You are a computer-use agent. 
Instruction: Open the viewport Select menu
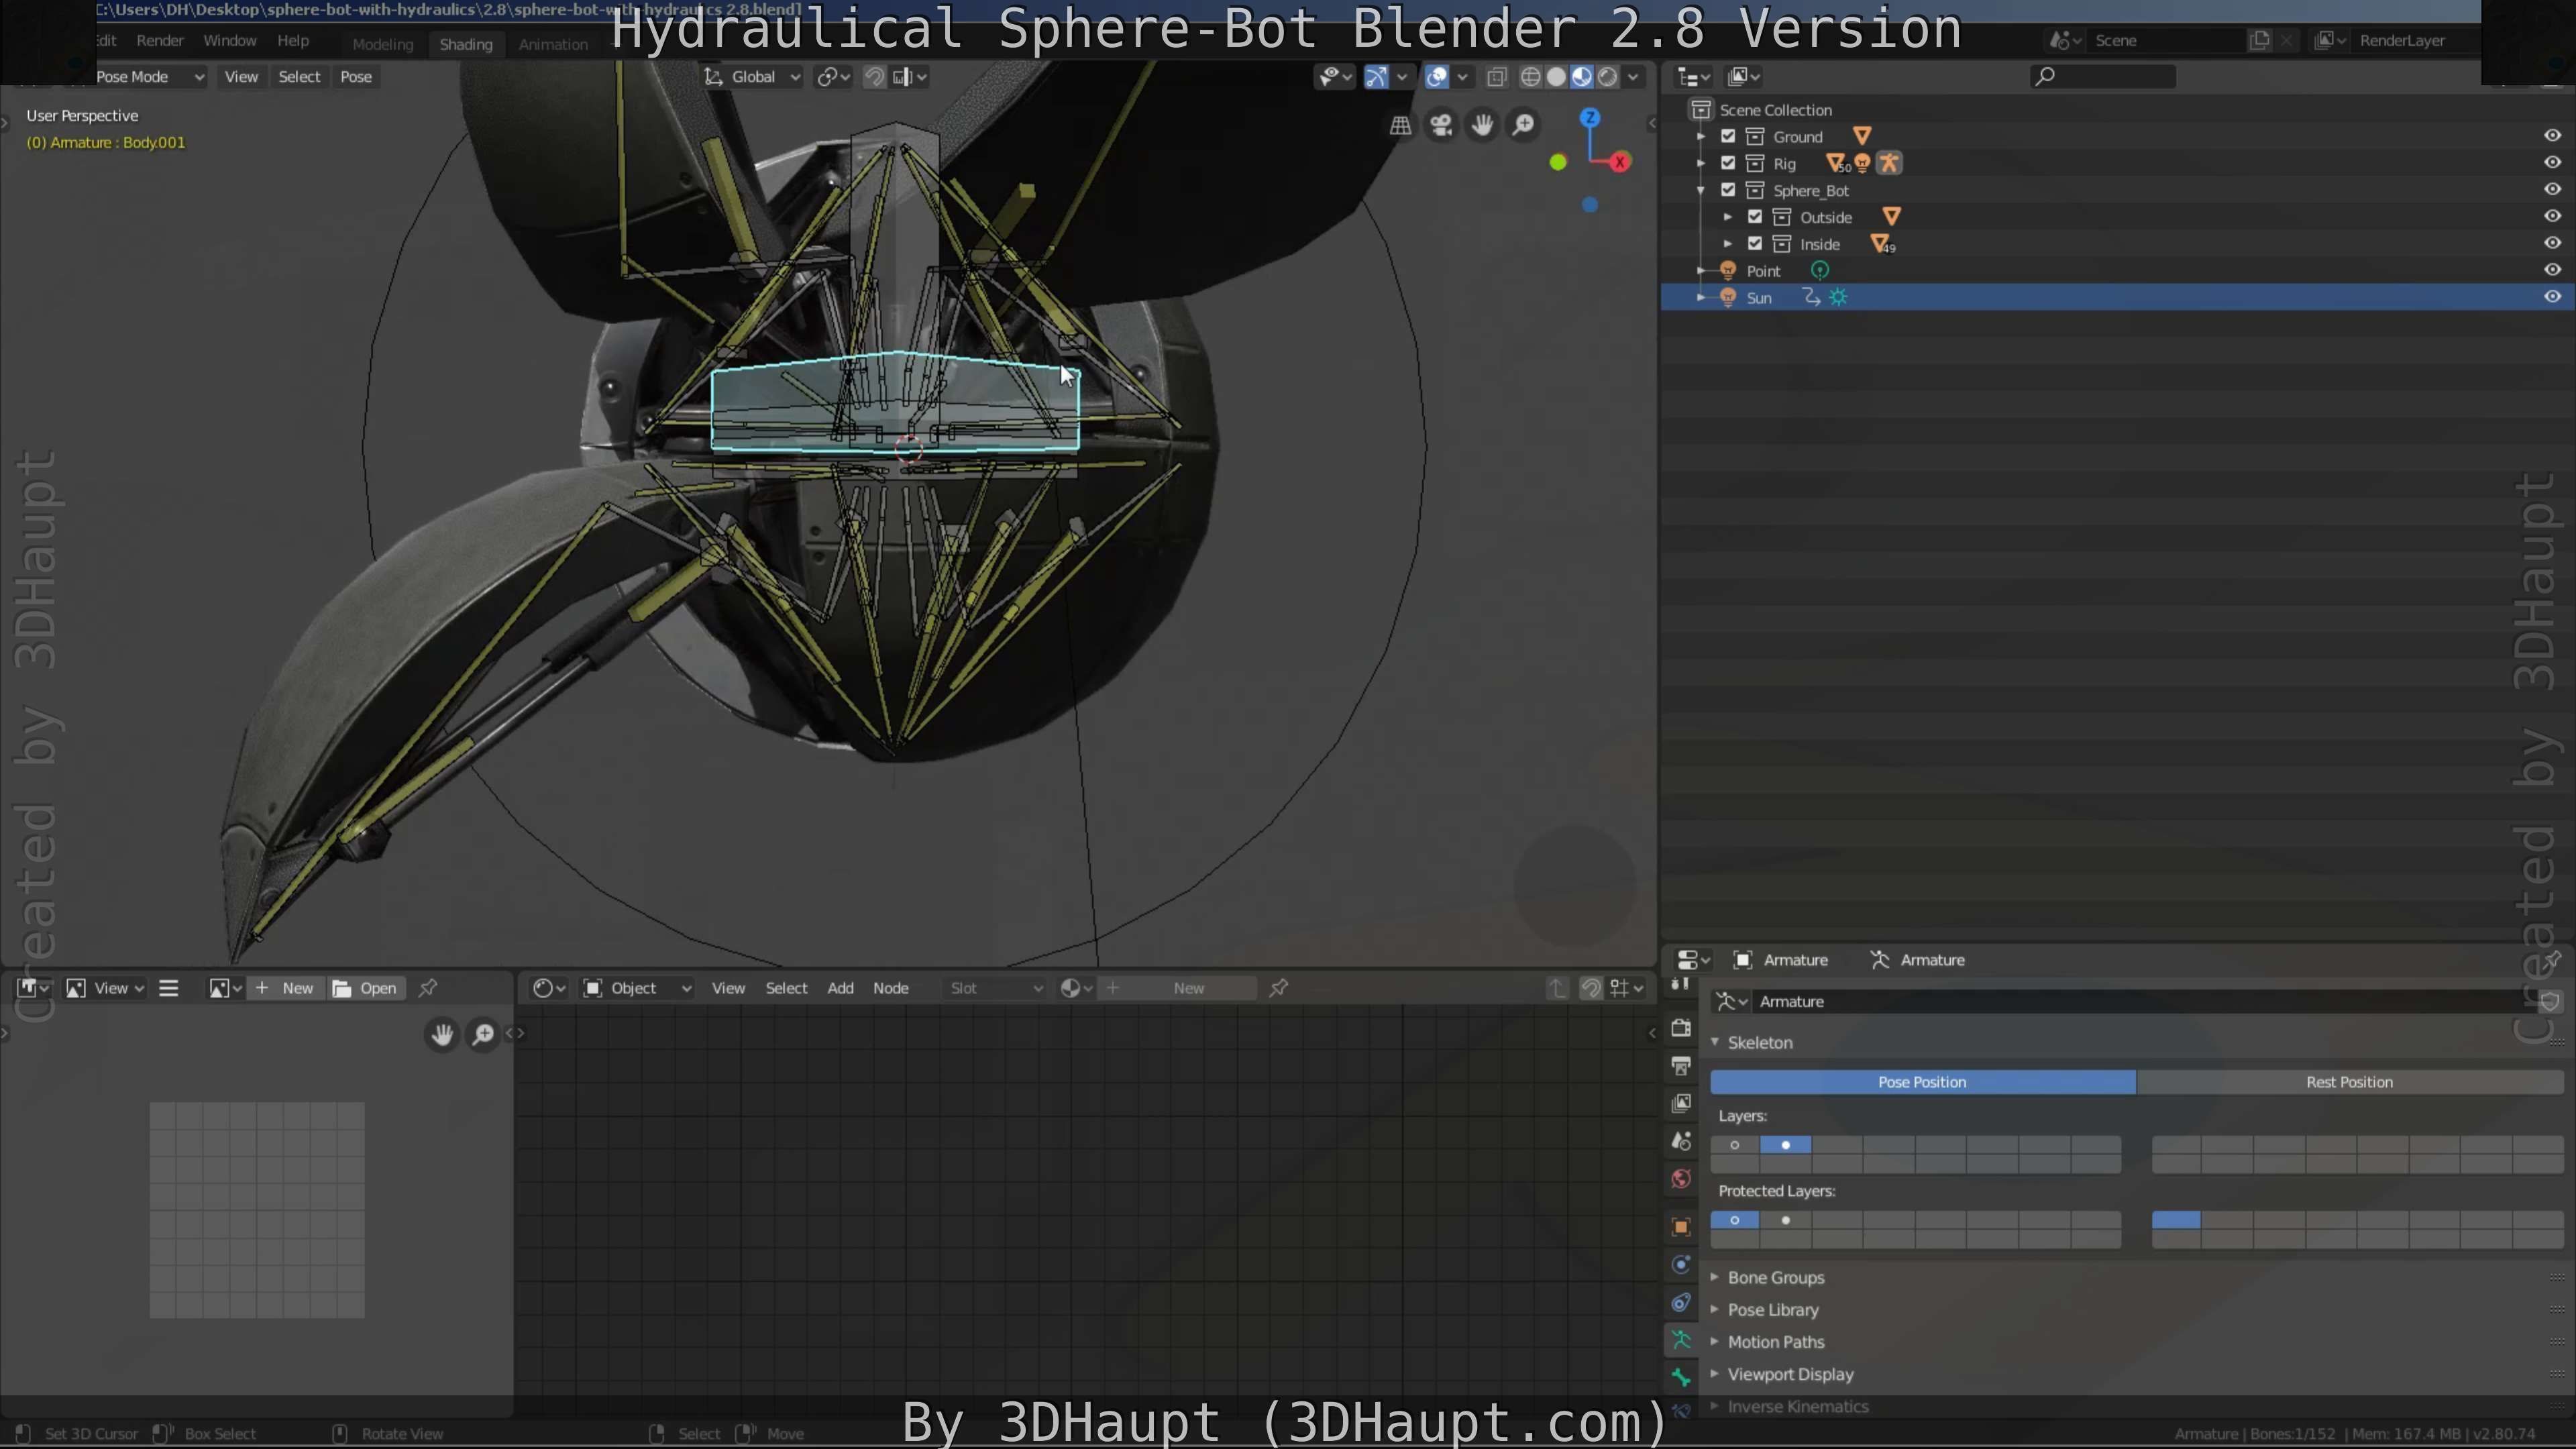pos(299,77)
